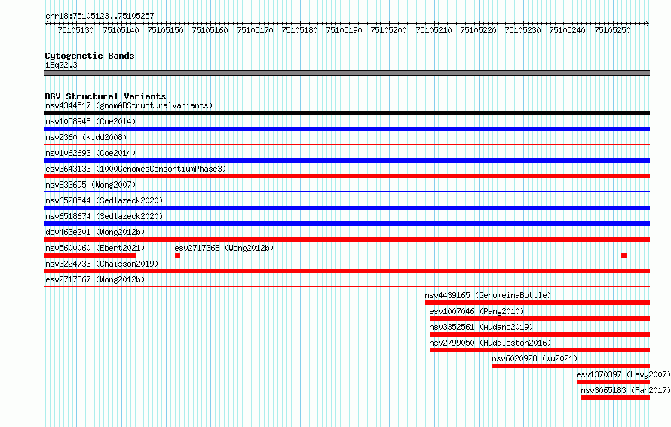This screenshot has width=671, height=427.
Task: Open the nsv3065183 (Fan2017) label
Action: (626, 390)
